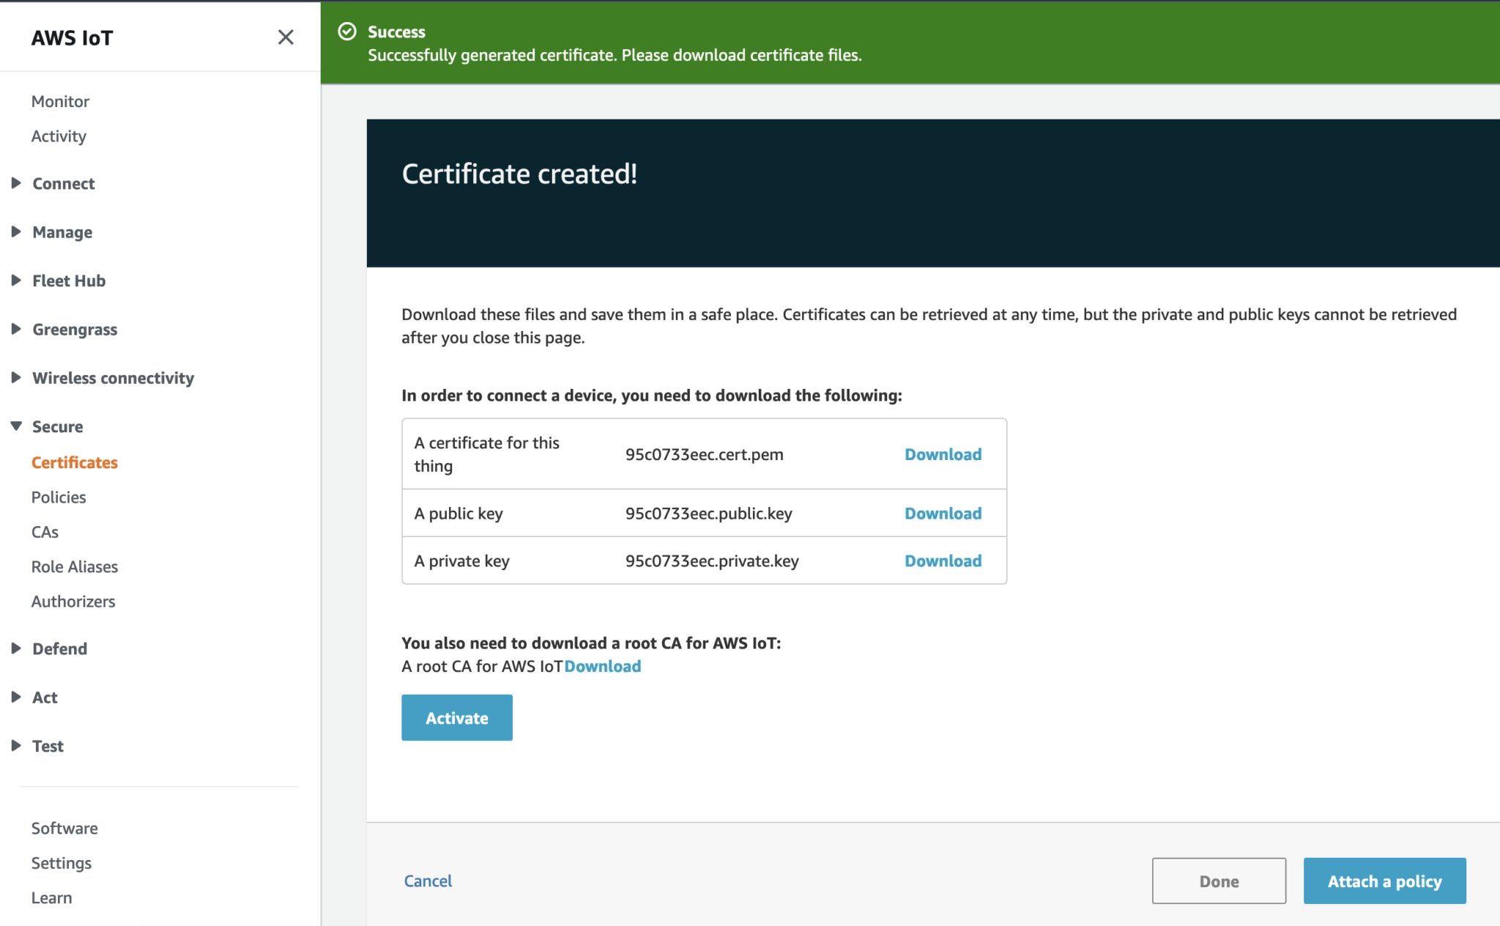
Task: Click the Activate button
Action: [457, 718]
